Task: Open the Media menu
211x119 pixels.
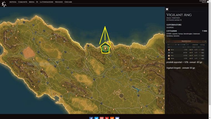Action: click(32, 2)
